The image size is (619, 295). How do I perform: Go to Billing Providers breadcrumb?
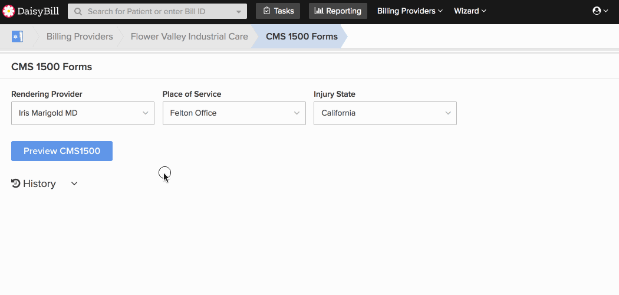click(x=80, y=37)
